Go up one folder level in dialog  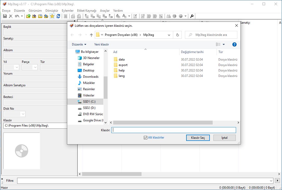tap(91, 35)
